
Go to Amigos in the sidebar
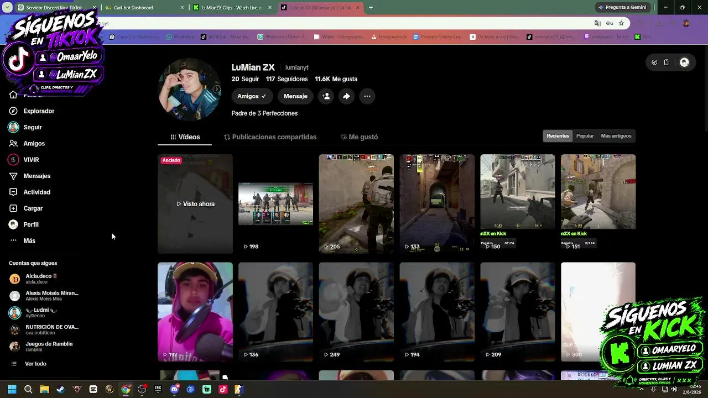pyautogui.click(x=27, y=143)
